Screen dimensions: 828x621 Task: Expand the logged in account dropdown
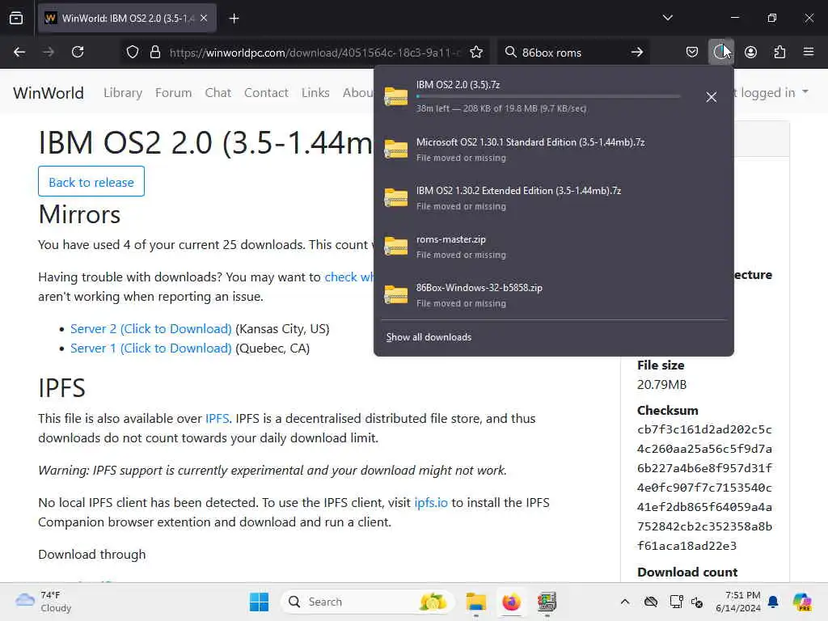pos(771,93)
